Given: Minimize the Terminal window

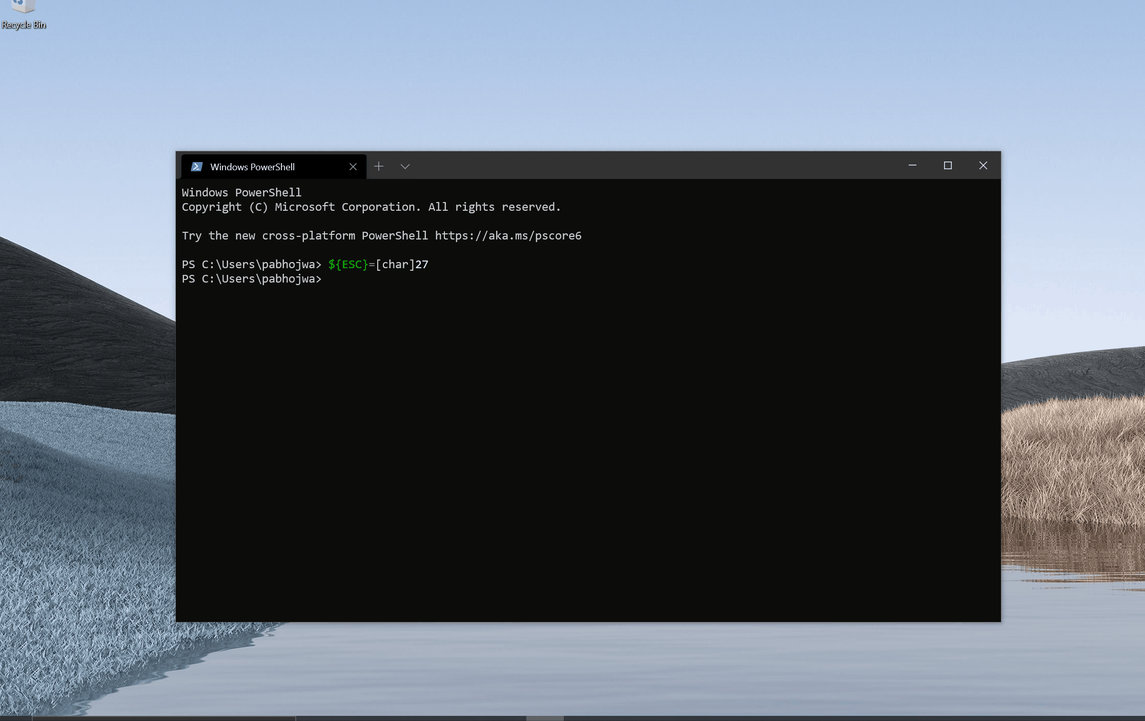Looking at the screenshot, I should tap(912, 165).
